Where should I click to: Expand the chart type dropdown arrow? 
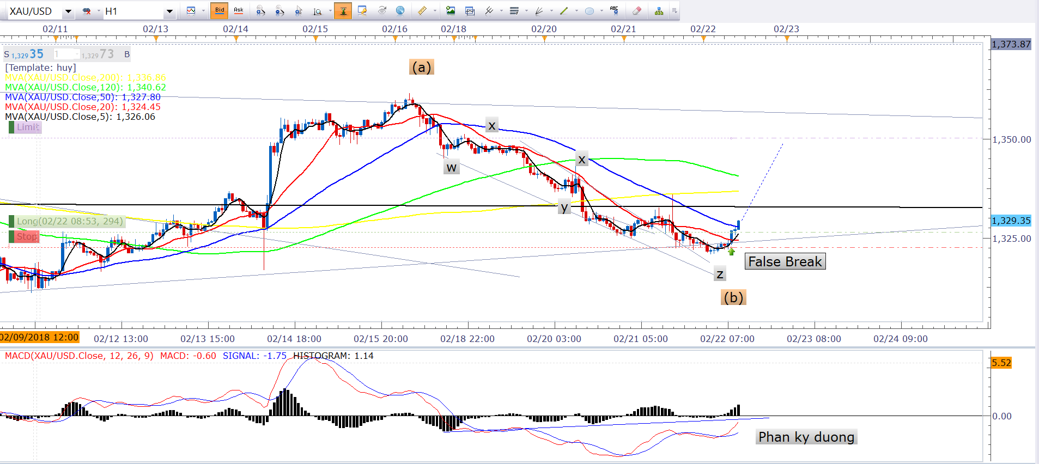(x=203, y=11)
